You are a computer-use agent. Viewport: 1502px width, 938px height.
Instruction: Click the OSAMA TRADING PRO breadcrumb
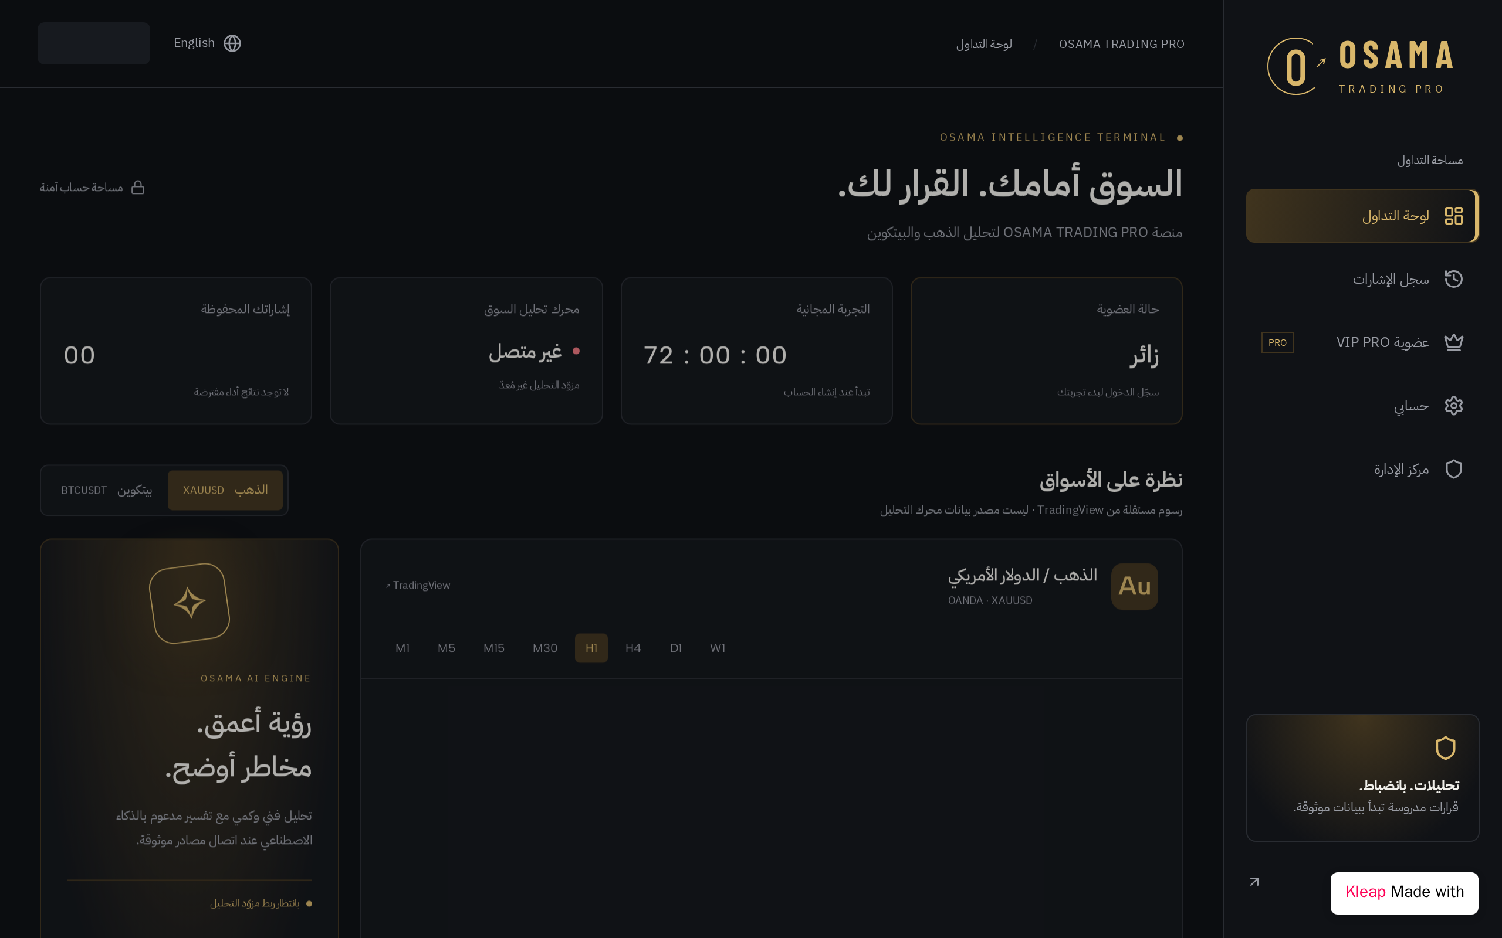pos(1122,44)
